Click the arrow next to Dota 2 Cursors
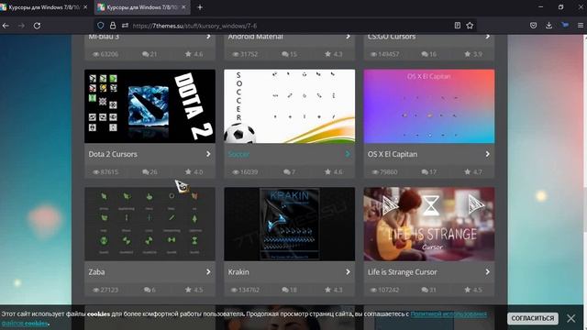This screenshot has height=330, width=587. tap(208, 154)
